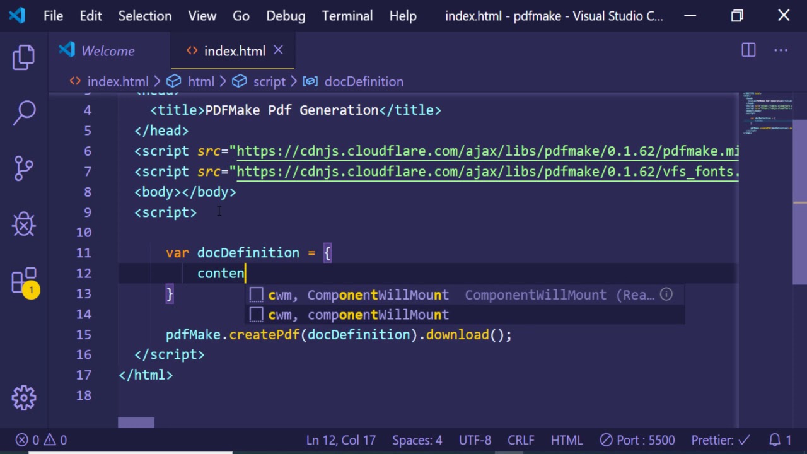
Task: Open the Manage gear icon
Action: tap(24, 397)
